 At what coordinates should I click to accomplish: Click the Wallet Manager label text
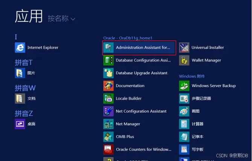pos(206,60)
